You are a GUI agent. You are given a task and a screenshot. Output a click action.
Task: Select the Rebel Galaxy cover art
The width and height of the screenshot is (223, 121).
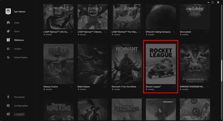(93, 64)
